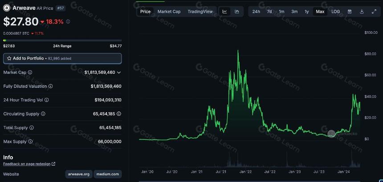Select the 1y time range
Screen dimensions: 383x182
[307, 12]
